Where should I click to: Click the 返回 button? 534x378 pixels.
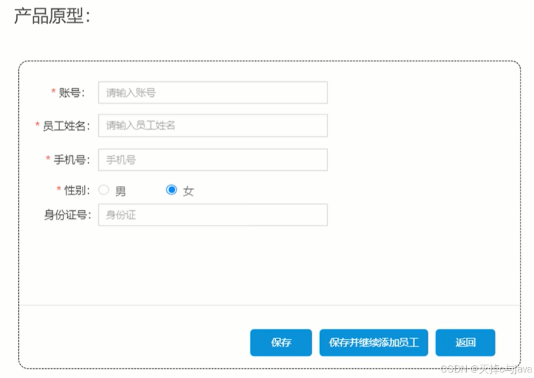point(466,343)
